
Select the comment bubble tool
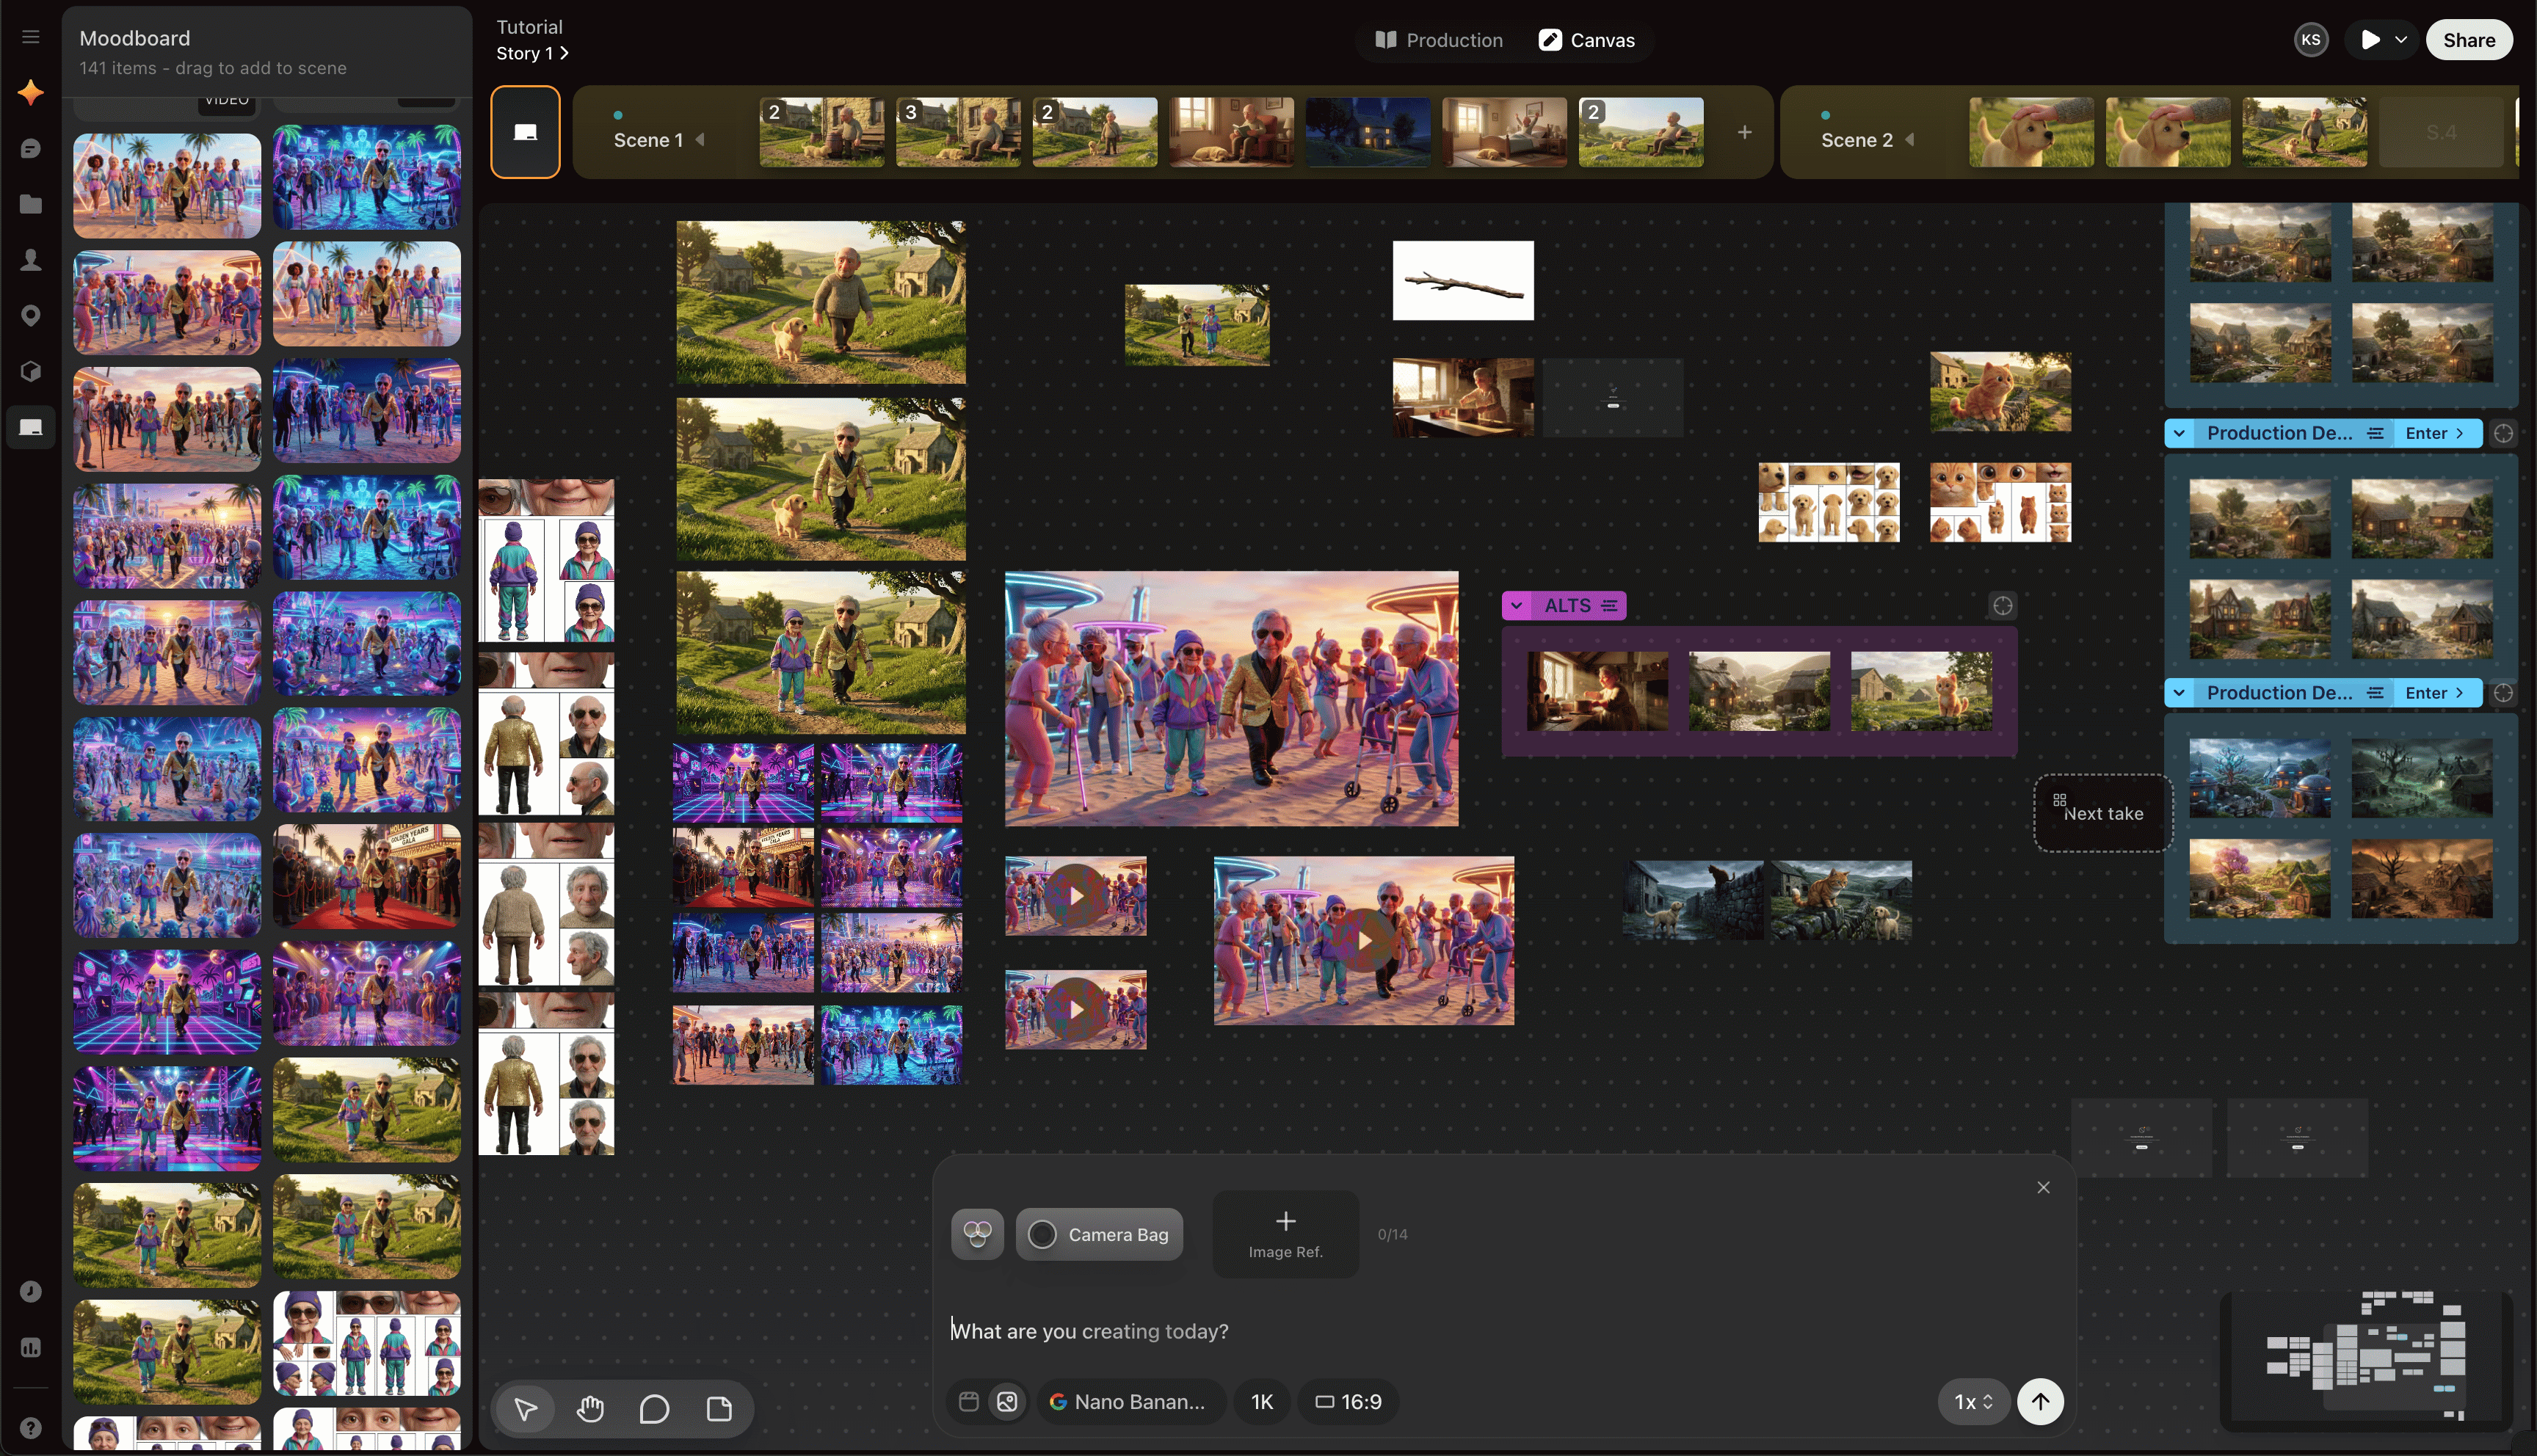point(654,1409)
